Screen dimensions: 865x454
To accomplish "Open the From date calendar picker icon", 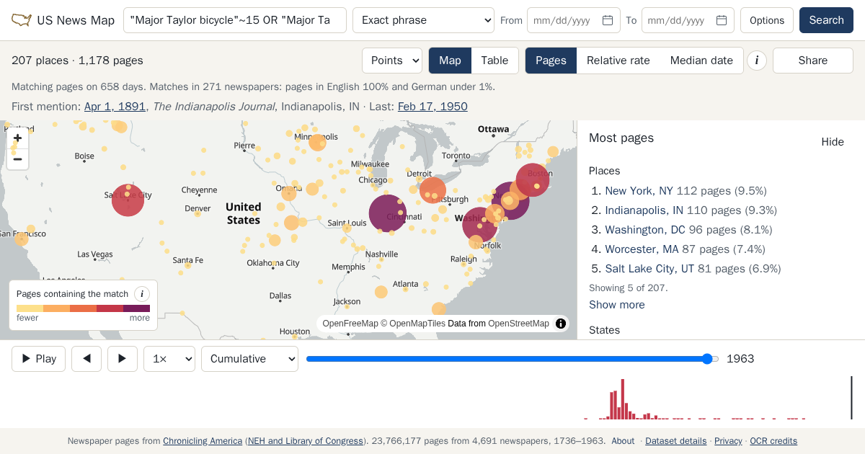I will [x=608, y=20].
